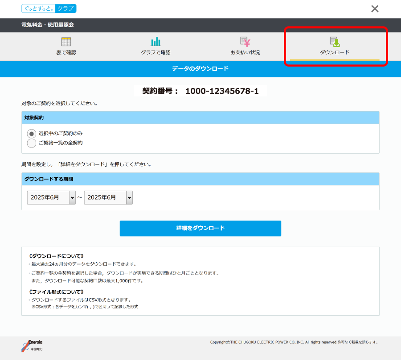401x360 pixels.
Task: Switch to お支払い状況 tab label
Action: point(245,52)
